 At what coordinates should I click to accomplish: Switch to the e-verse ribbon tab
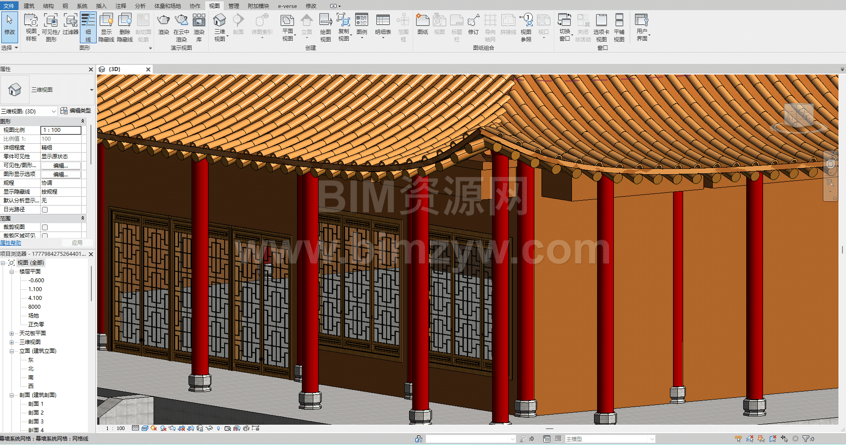pyautogui.click(x=287, y=6)
